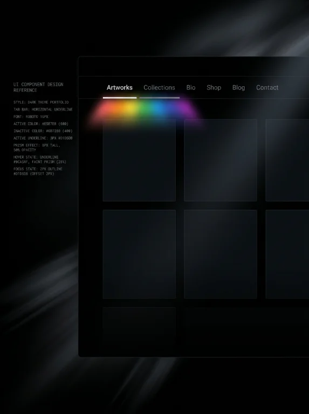Open the Bio tab
The width and height of the screenshot is (309, 414).
(x=191, y=88)
